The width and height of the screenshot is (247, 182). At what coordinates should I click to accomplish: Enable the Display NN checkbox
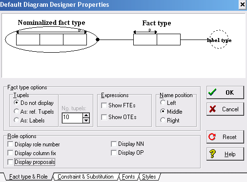[114, 144]
